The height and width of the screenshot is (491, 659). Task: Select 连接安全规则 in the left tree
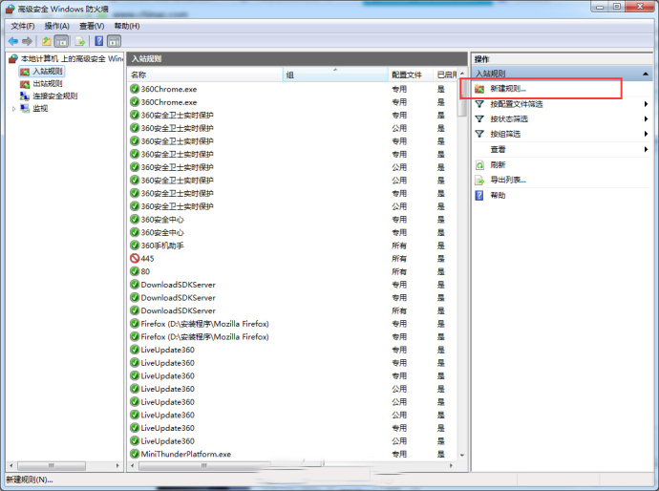tap(54, 96)
